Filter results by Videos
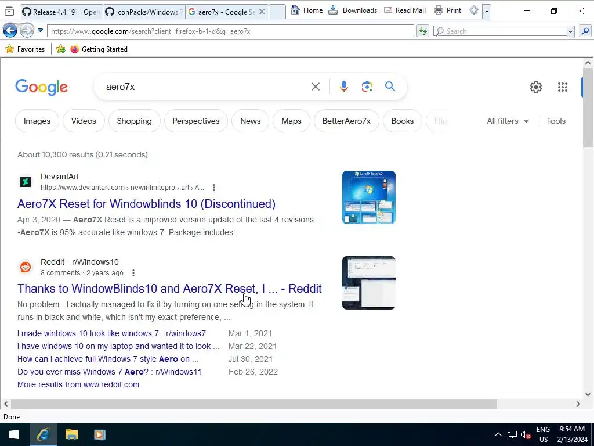594x446 pixels. pos(84,121)
